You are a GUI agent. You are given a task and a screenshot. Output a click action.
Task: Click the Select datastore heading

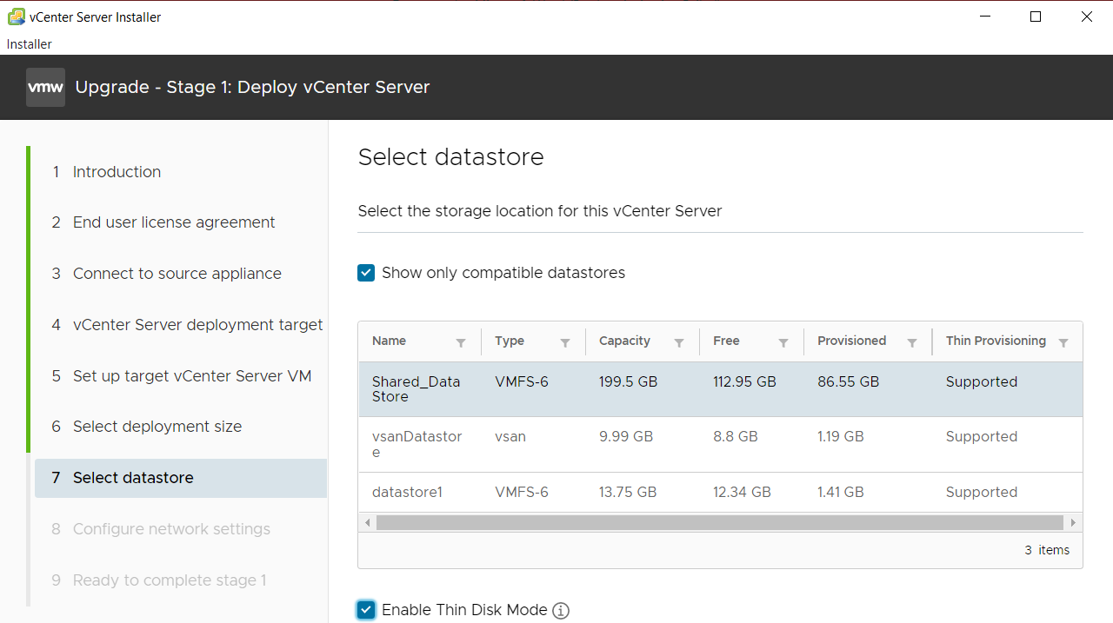(450, 156)
